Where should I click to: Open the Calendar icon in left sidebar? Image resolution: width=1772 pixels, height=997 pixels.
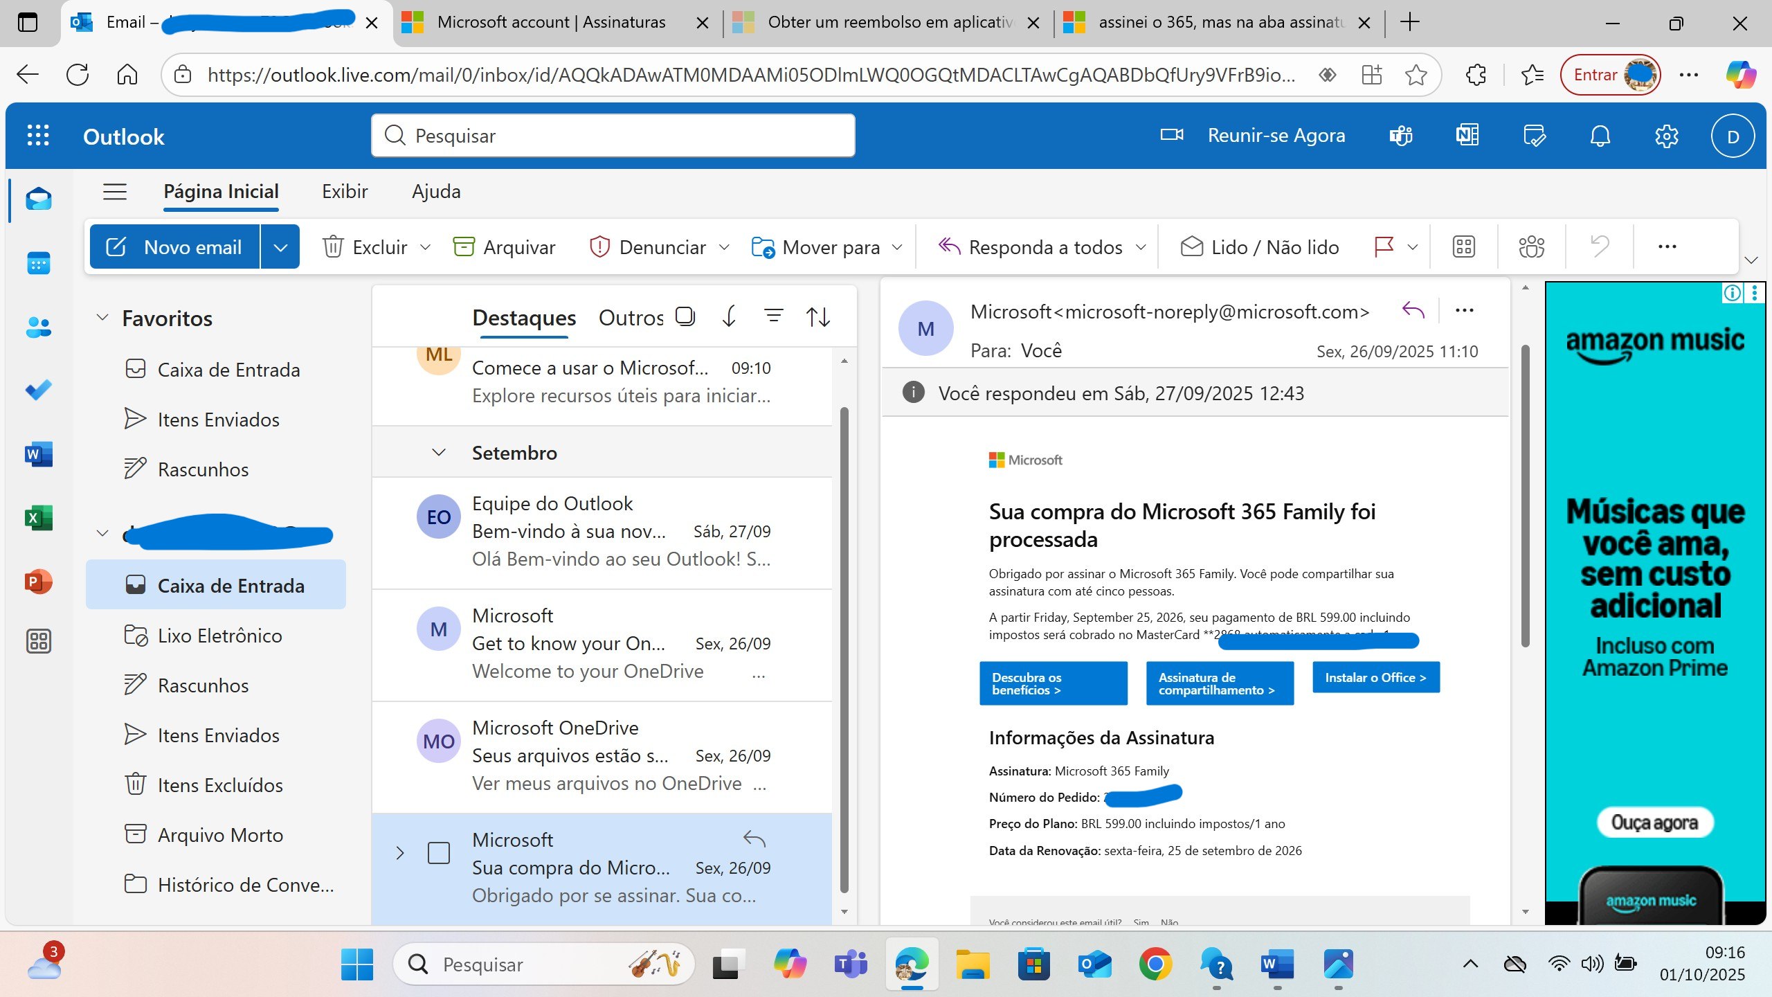pyautogui.click(x=39, y=263)
